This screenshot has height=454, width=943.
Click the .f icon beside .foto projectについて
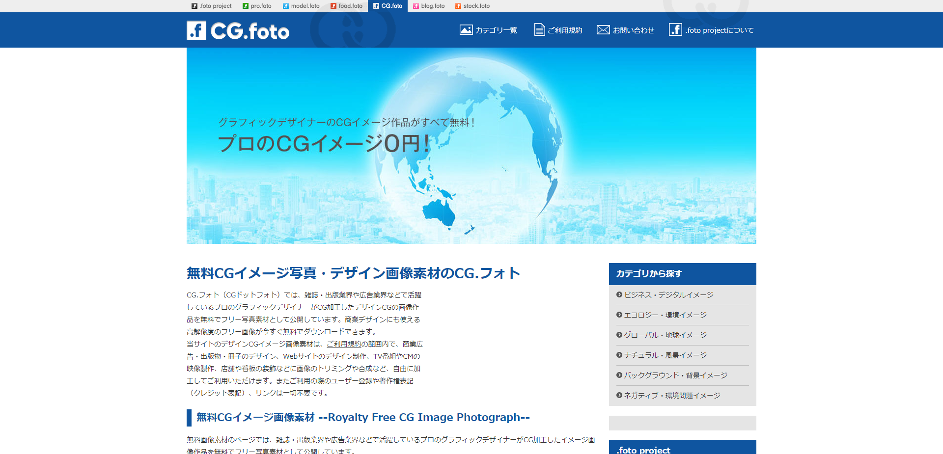(x=674, y=29)
